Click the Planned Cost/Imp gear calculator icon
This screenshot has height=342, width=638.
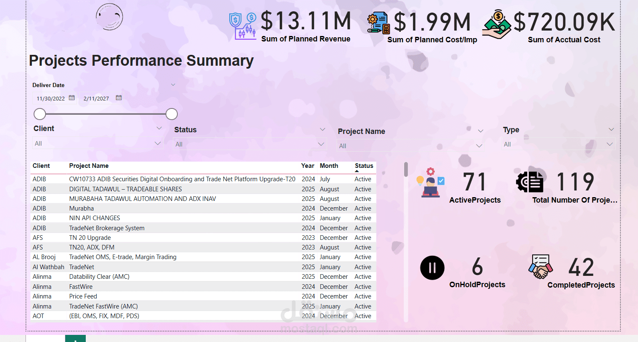pyautogui.click(x=378, y=23)
